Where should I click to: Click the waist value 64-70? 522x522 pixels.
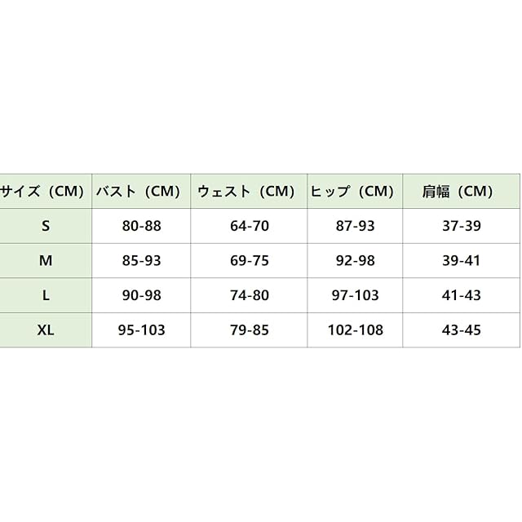pos(250,226)
